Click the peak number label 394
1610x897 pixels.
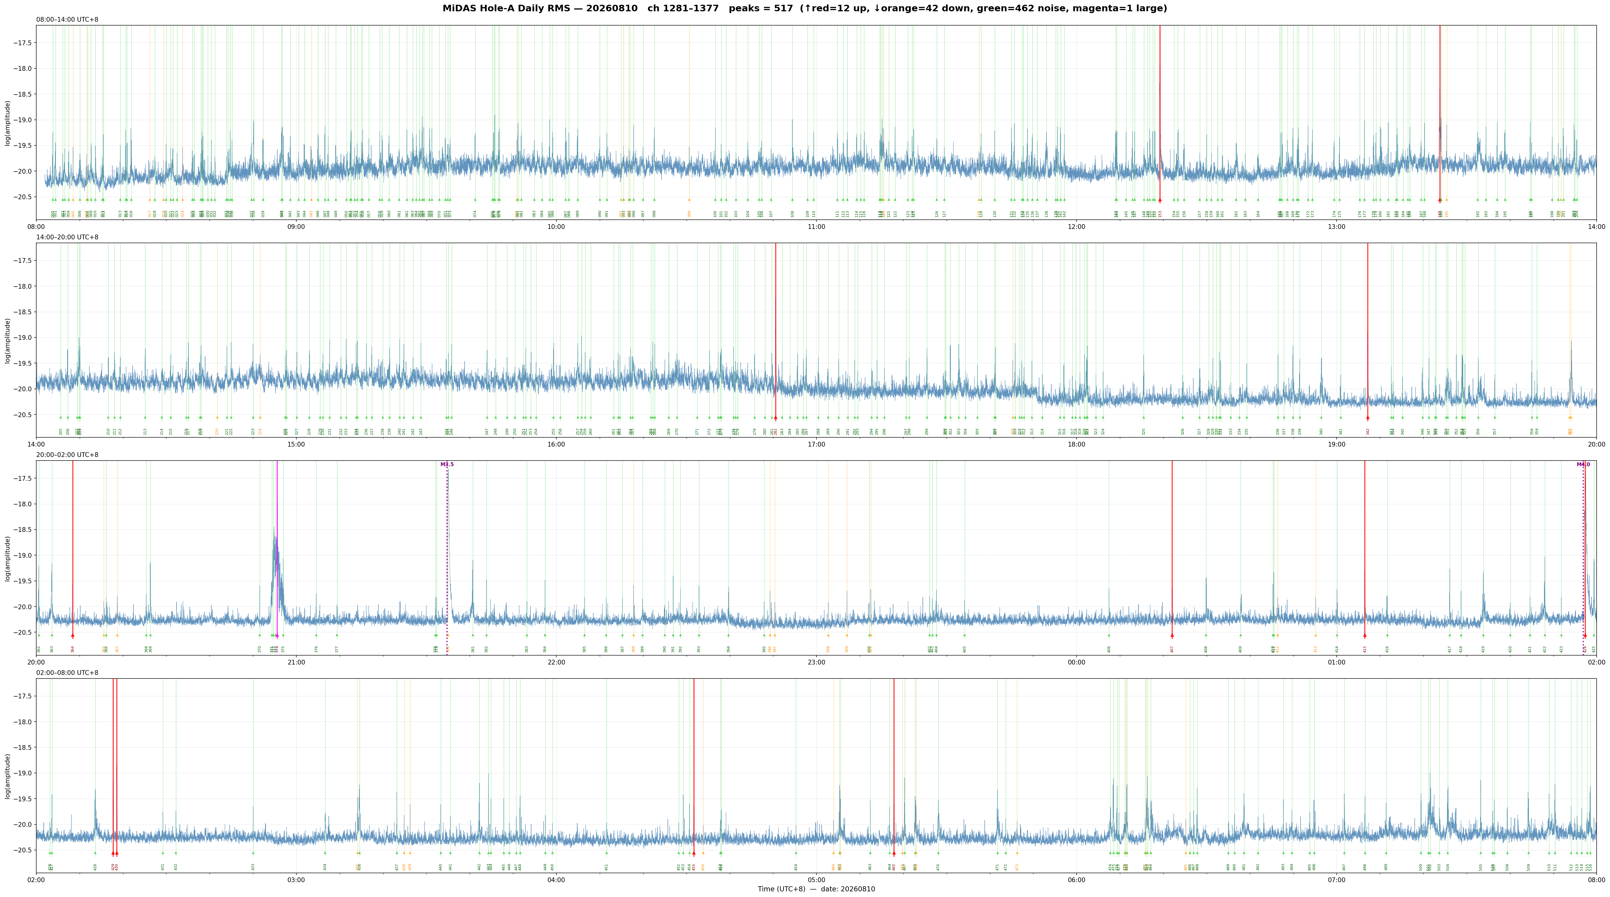[728, 649]
